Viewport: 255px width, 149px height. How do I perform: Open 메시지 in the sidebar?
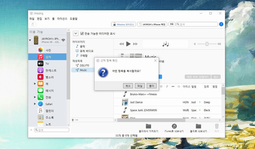click(47, 91)
